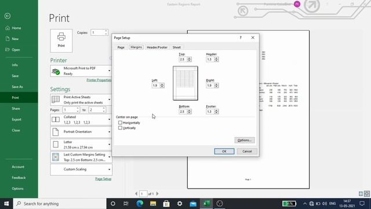This screenshot has height=209, width=371.
Task: Open the Windows Start menu
Action: (6, 204)
